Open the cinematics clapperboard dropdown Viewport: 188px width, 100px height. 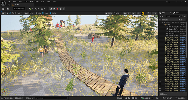(x=43, y=9)
